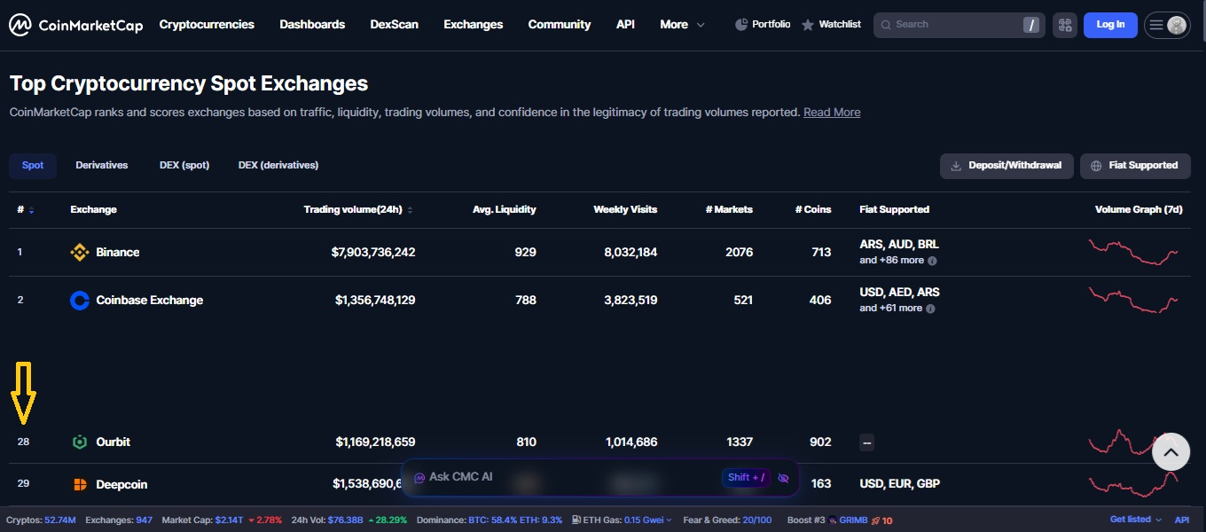Click the Binance exchange logo
1206x532 pixels.
pos(80,253)
